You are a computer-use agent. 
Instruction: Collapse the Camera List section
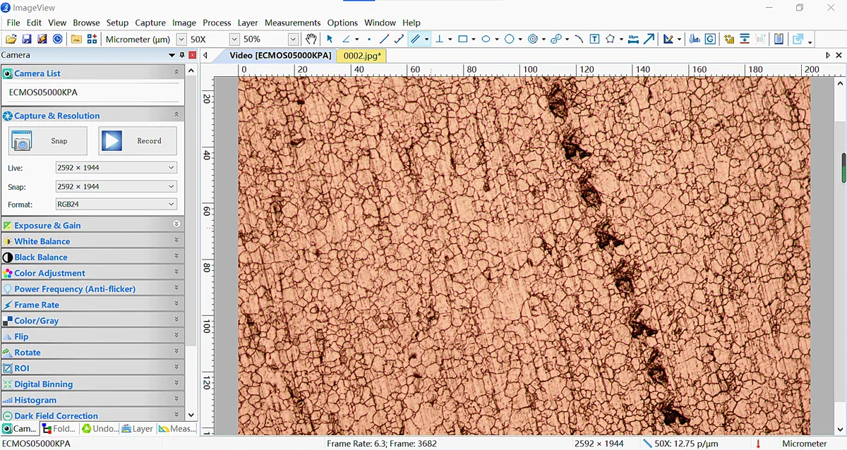[x=176, y=73]
